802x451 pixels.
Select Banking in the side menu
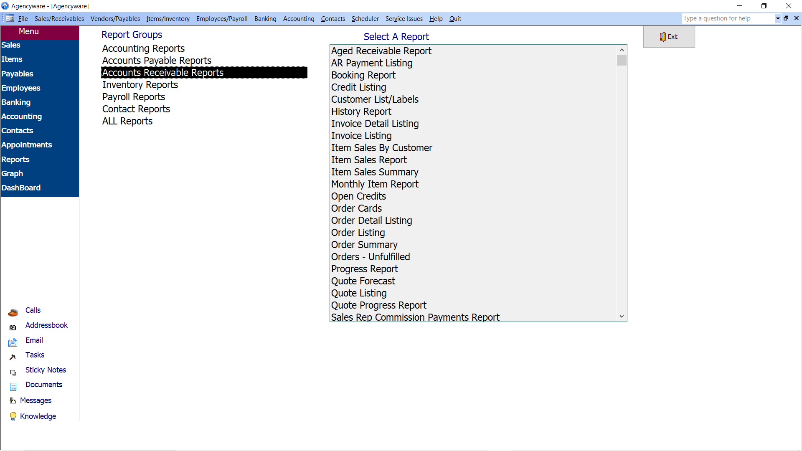pyautogui.click(x=16, y=102)
